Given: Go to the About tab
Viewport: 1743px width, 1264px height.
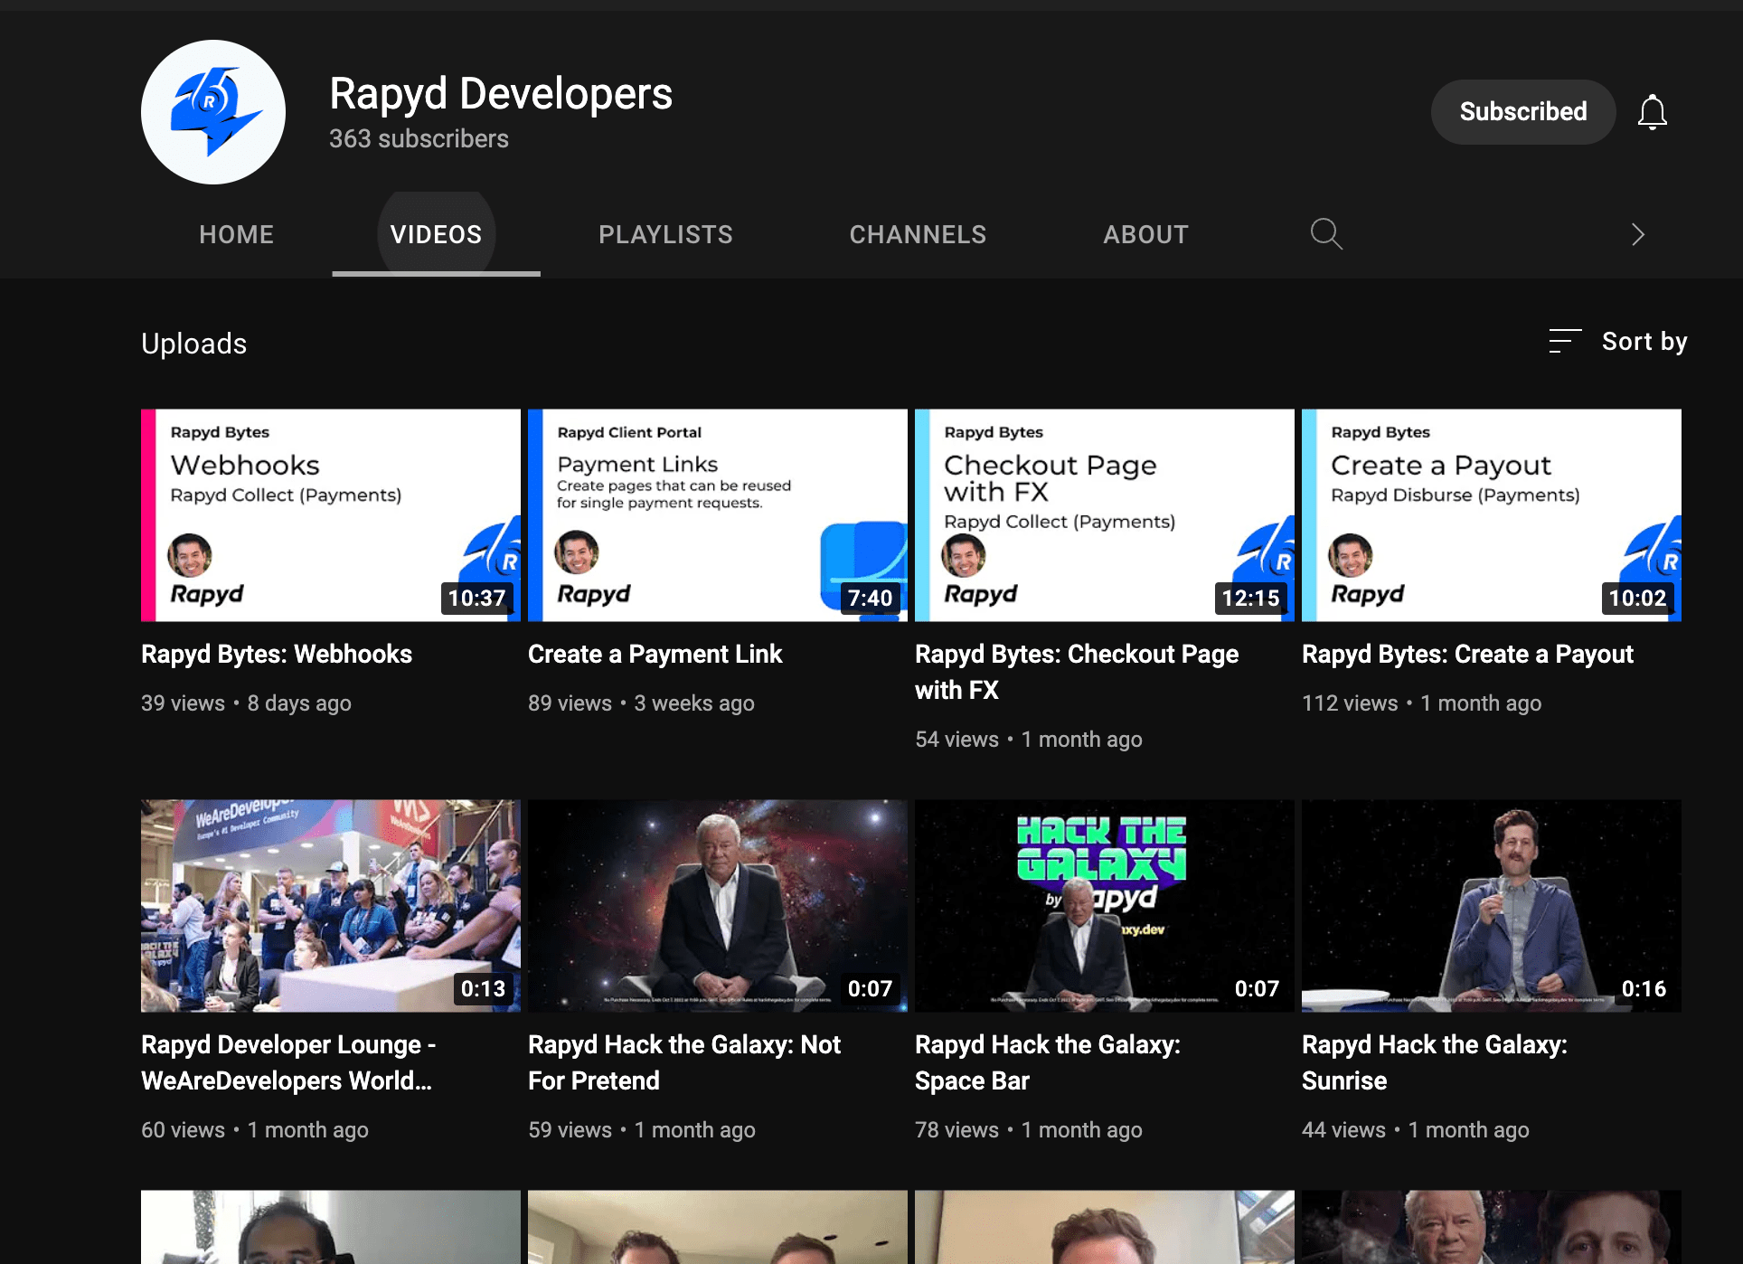Looking at the screenshot, I should pos(1145,234).
